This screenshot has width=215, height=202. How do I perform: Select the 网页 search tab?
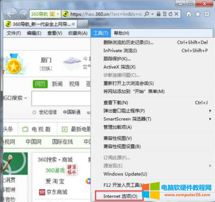point(40,84)
